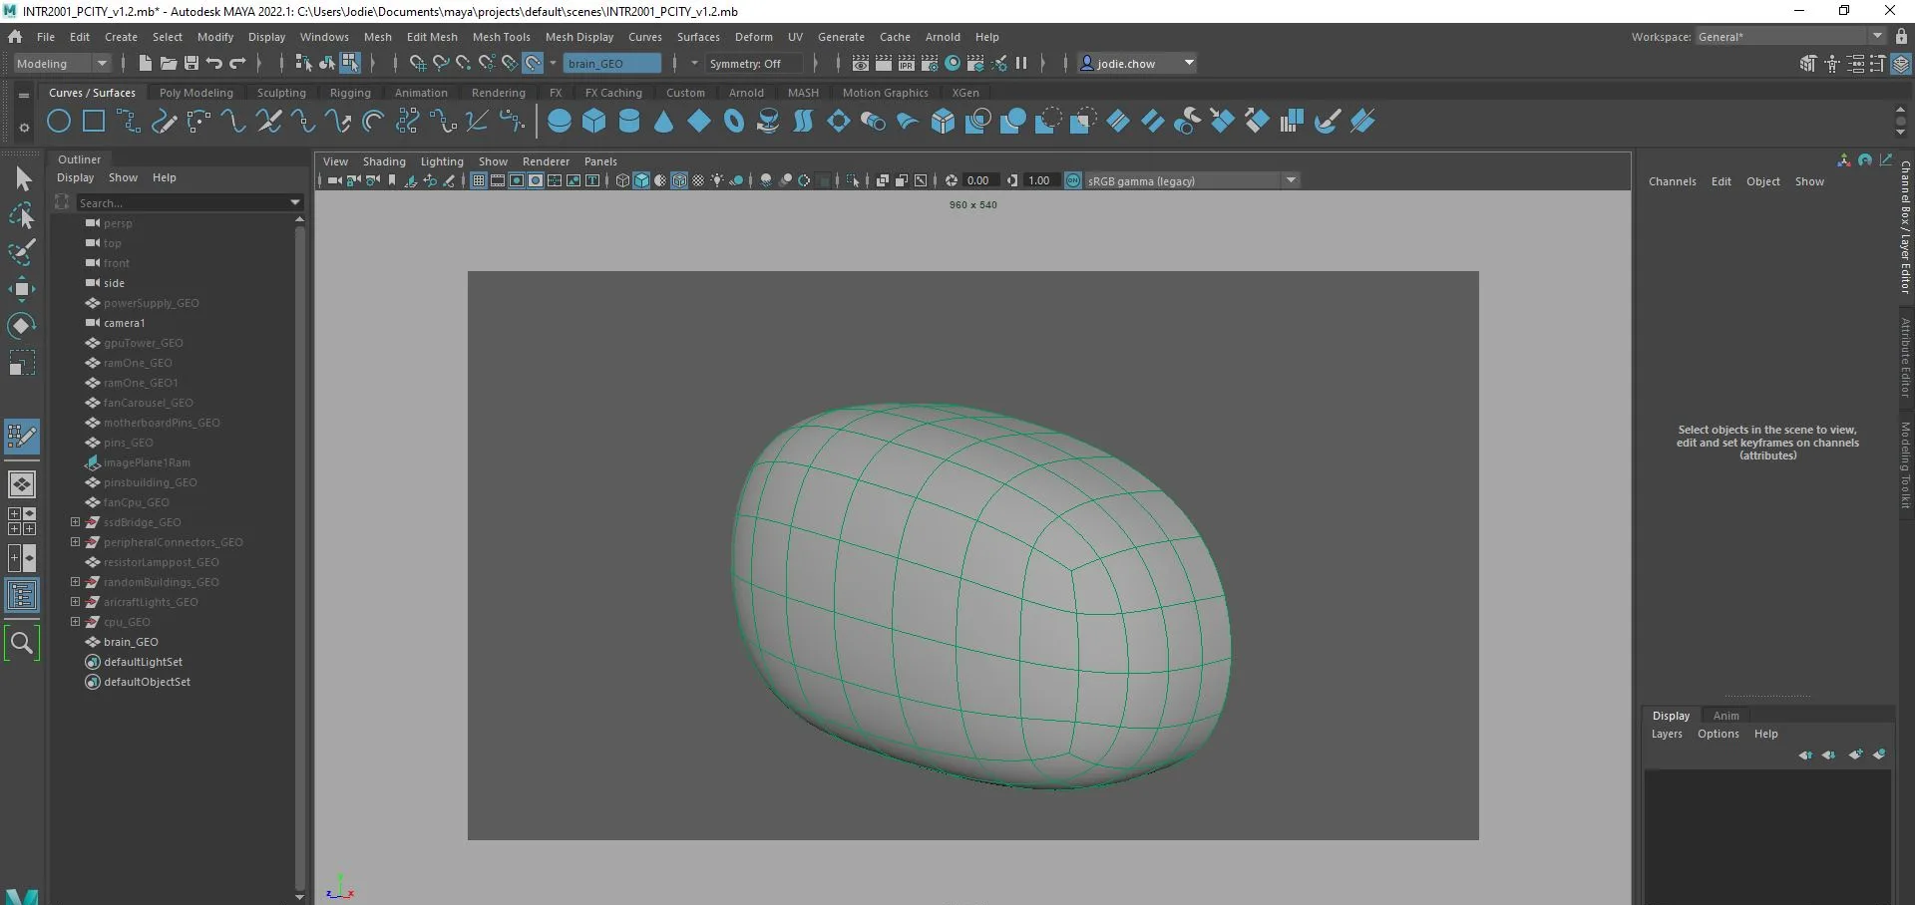Open the search magnifier in the left toolbox
1915x905 pixels.
(x=22, y=643)
